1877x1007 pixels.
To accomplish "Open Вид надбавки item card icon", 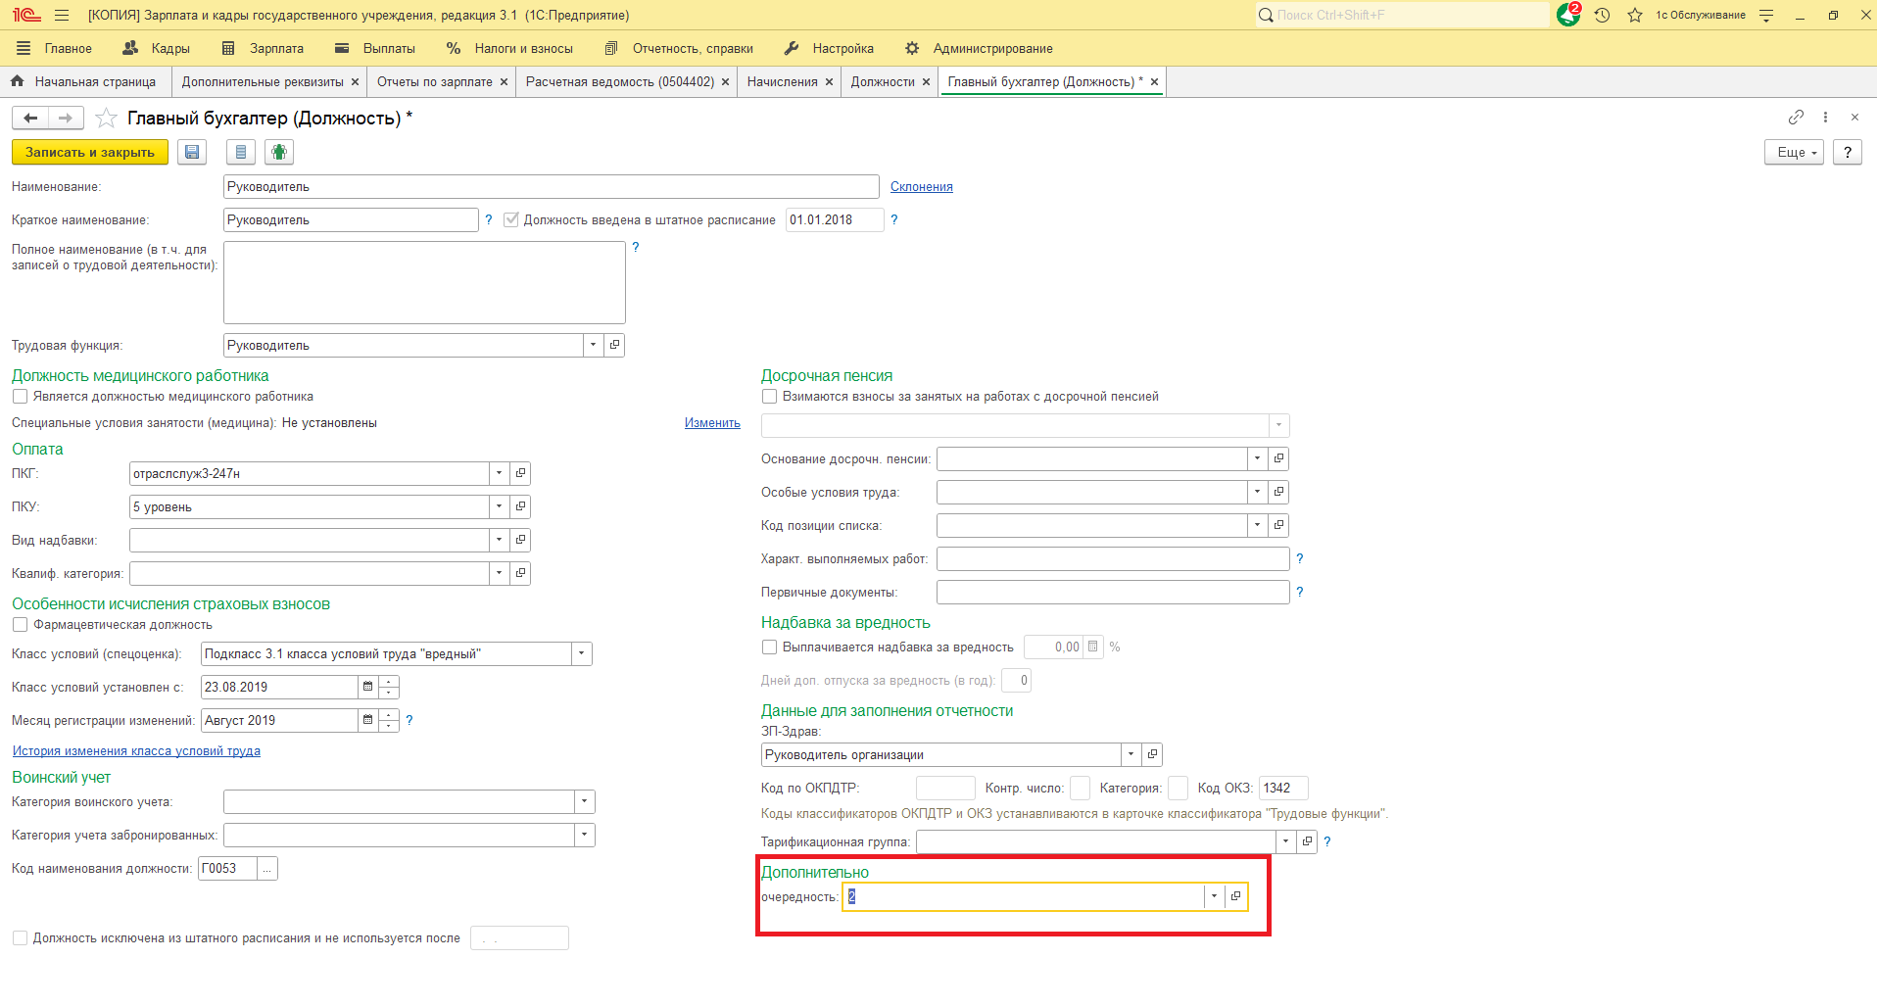I will coord(520,540).
